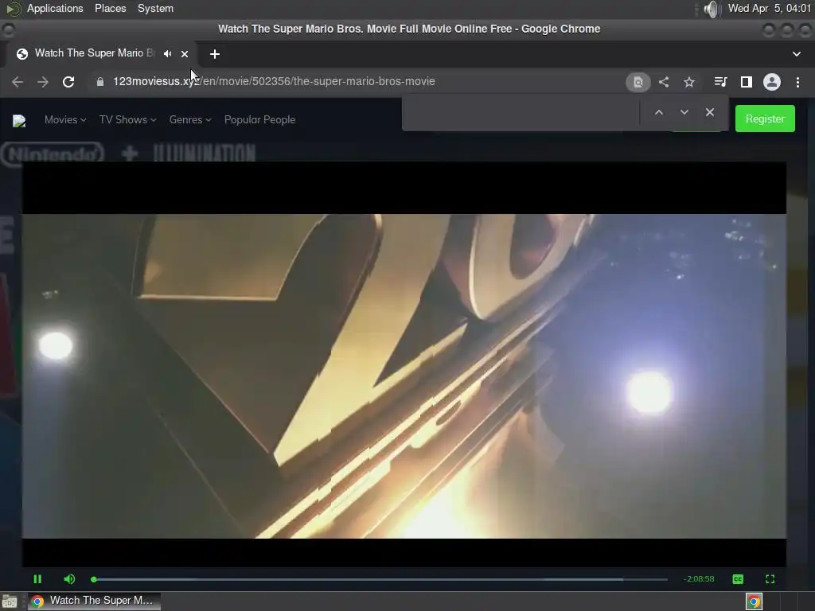The width and height of the screenshot is (815, 611).
Task: Open the Google Lens search icon
Action: [x=638, y=82]
